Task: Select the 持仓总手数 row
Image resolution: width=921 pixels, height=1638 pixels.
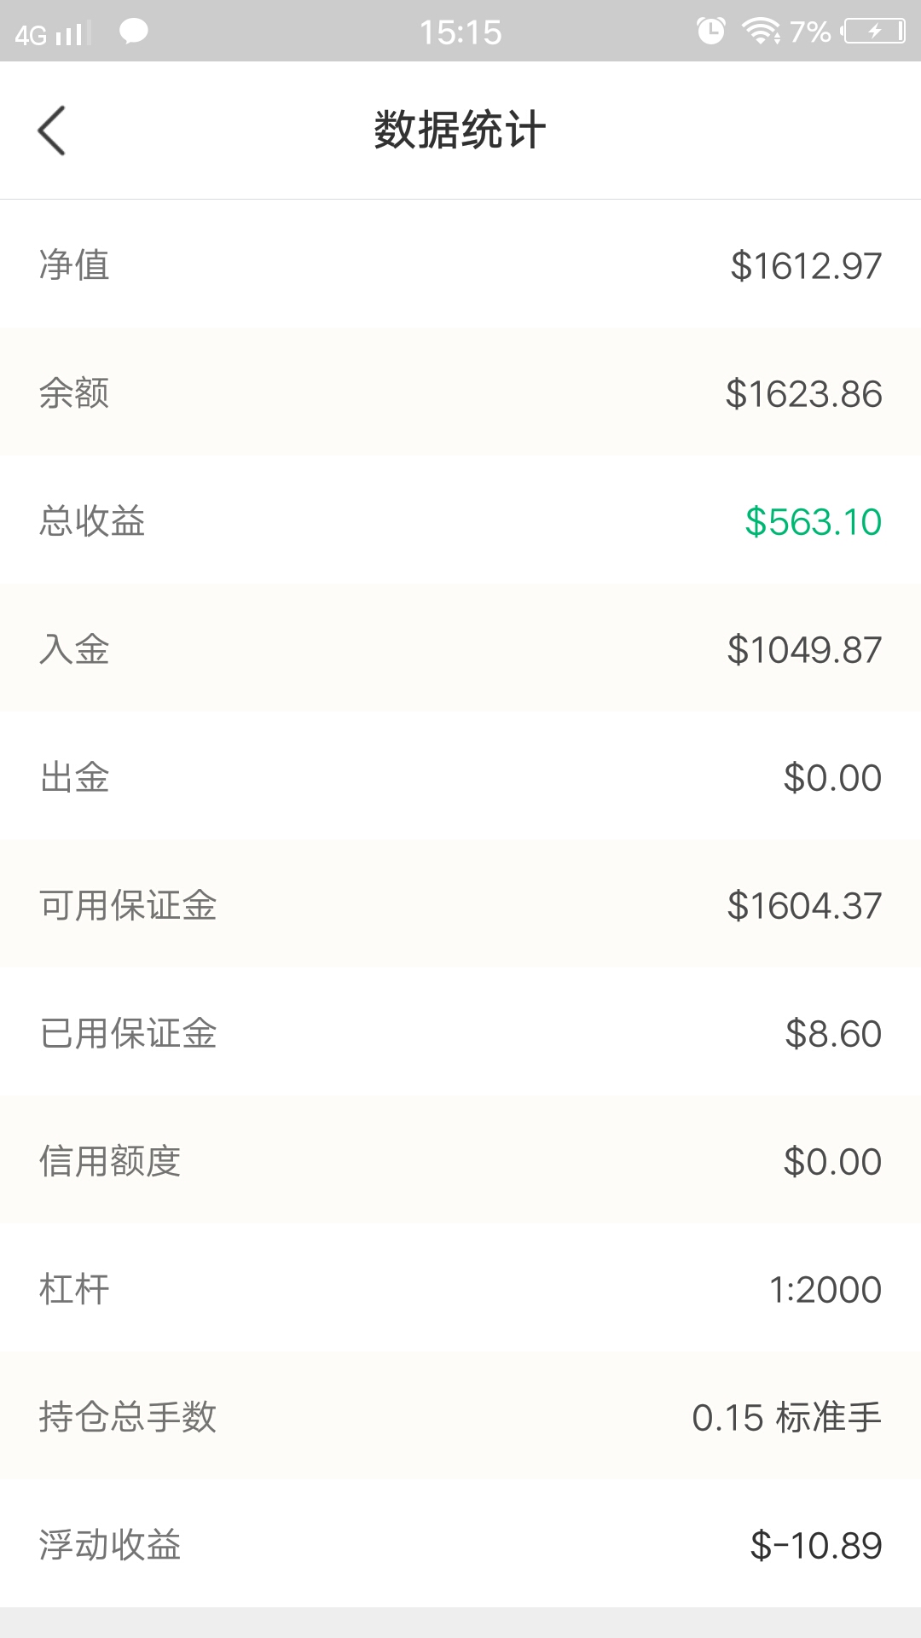Action: point(460,1416)
